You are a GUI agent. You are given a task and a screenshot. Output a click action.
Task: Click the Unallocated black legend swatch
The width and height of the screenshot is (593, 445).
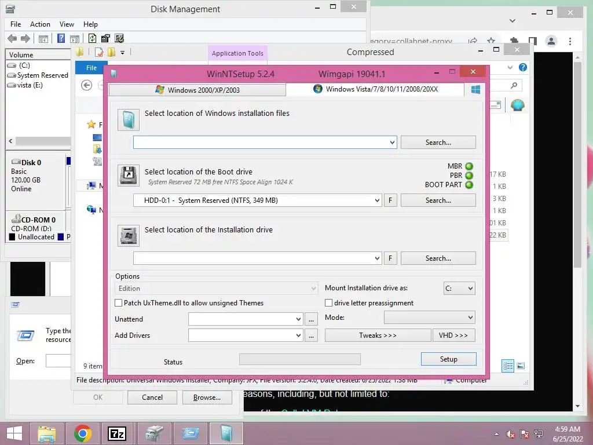(12, 237)
